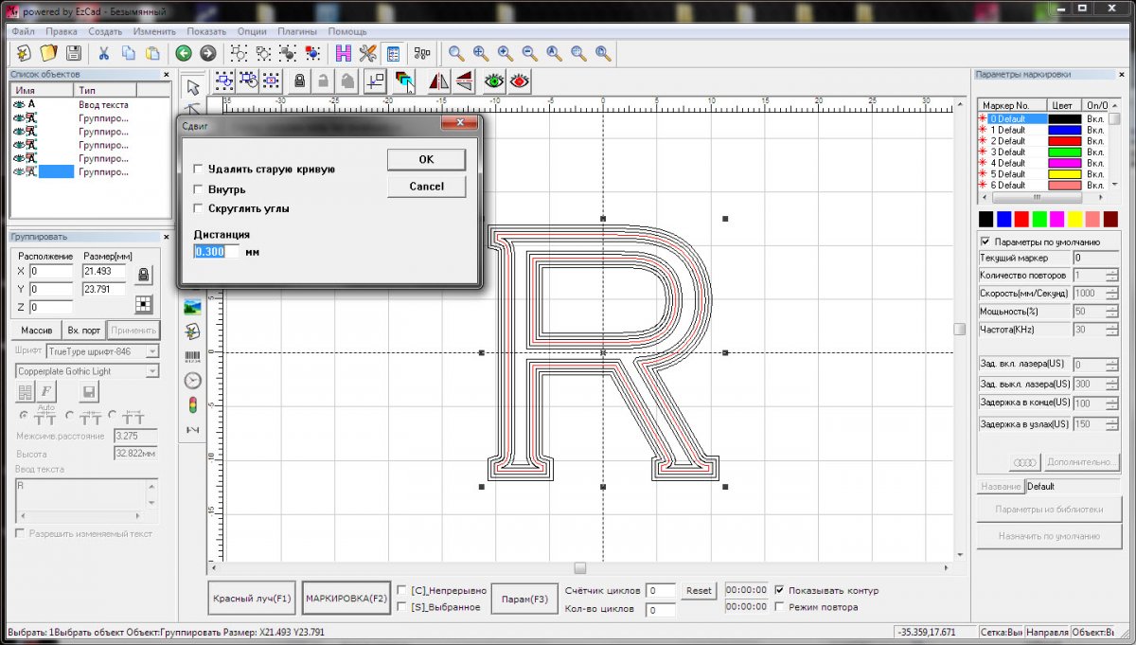Click the padlock lock-object toolbar icon
Screen dimensions: 1136x645
(x=299, y=81)
